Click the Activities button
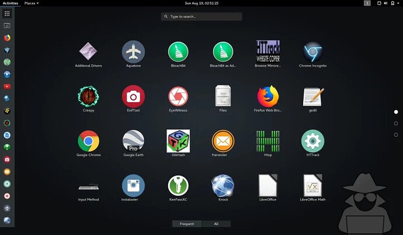 (10, 3)
